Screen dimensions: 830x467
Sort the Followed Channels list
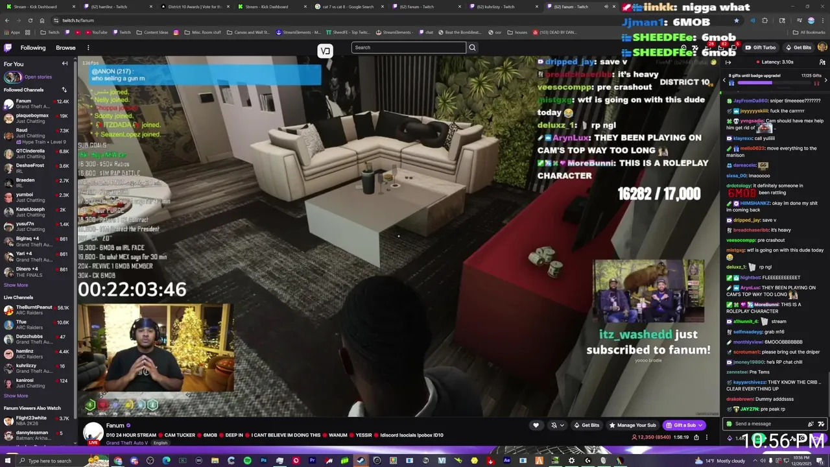click(x=64, y=90)
